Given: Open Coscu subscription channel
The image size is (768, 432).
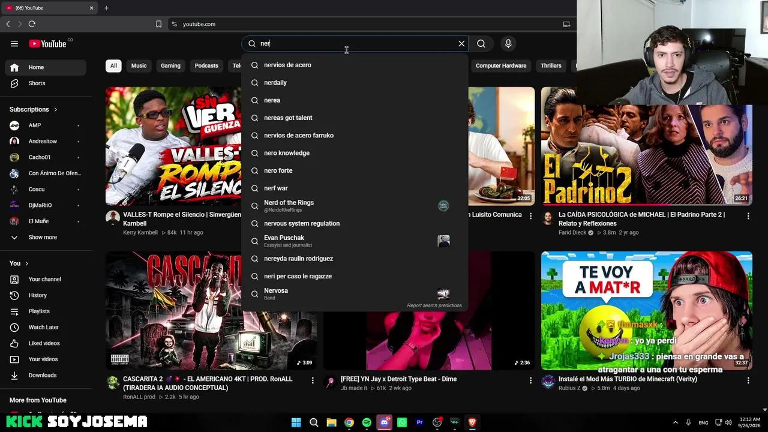Looking at the screenshot, I should pyautogui.click(x=46, y=189).
